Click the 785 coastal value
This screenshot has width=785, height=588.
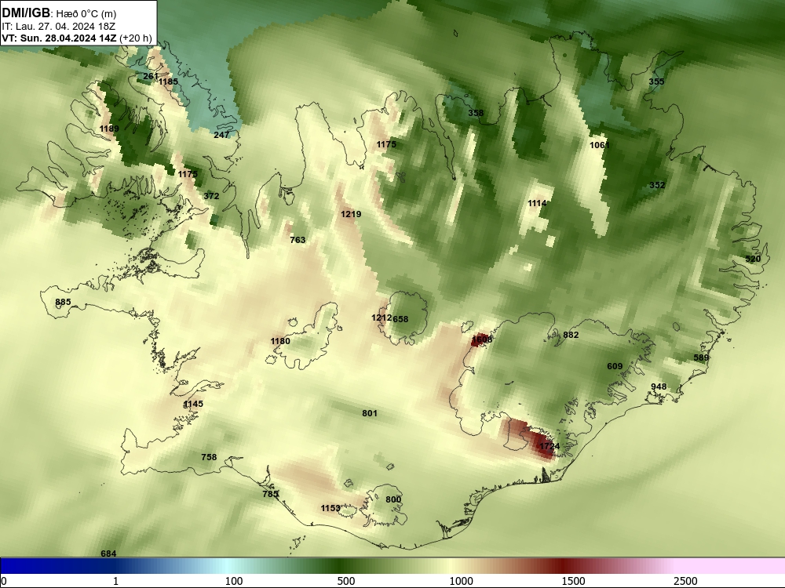pos(270,494)
